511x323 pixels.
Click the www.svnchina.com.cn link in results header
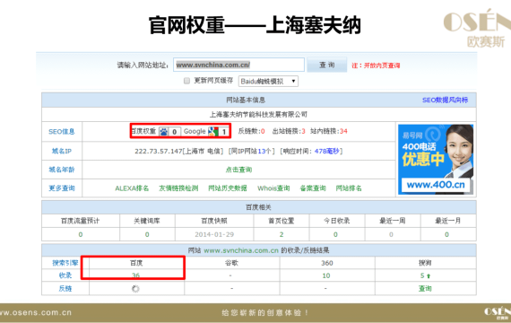pyautogui.click(x=241, y=250)
